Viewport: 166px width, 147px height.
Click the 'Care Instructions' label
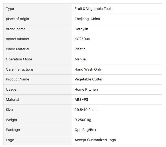(x=20, y=69)
